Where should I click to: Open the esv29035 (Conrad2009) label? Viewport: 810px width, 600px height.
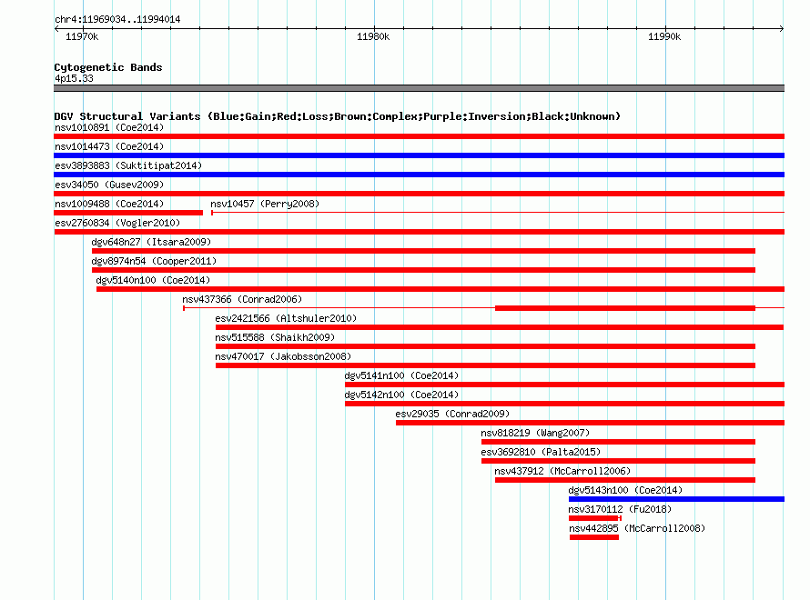click(x=452, y=414)
